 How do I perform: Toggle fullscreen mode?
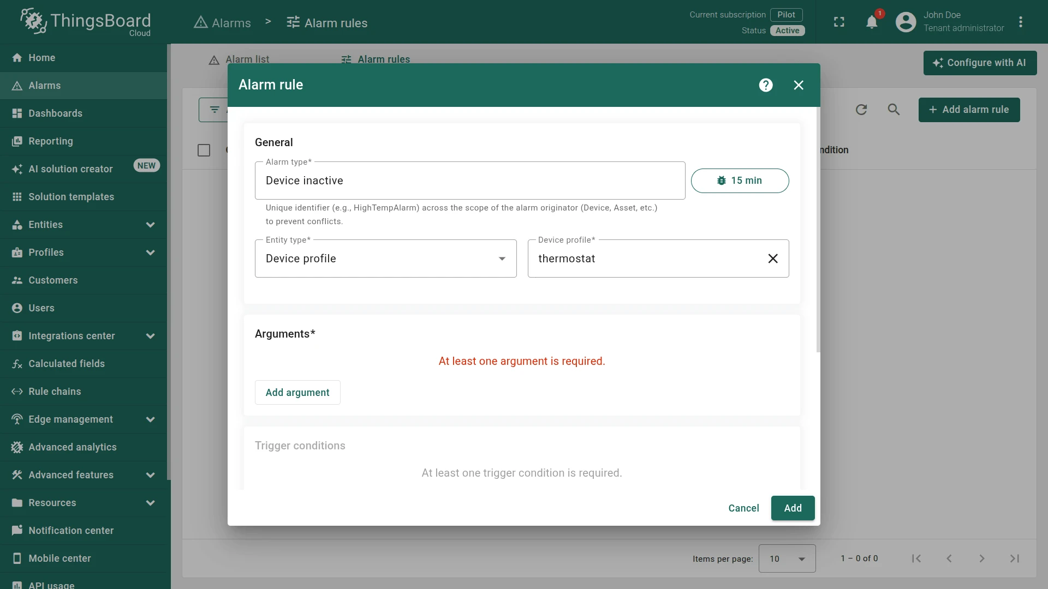pyautogui.click(x=839, y=22)
